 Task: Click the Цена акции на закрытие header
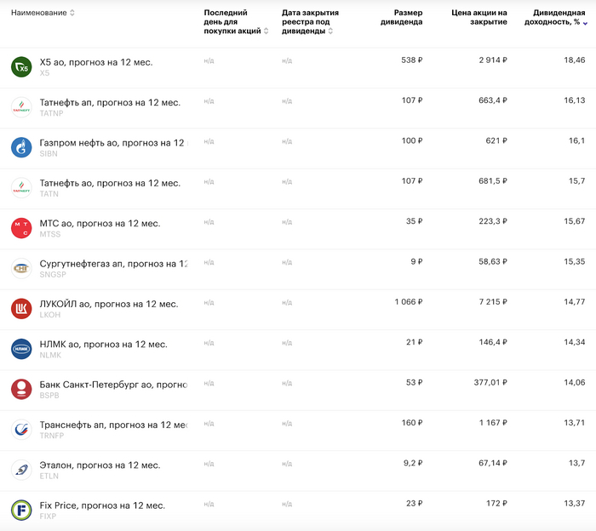pos(479,17)
